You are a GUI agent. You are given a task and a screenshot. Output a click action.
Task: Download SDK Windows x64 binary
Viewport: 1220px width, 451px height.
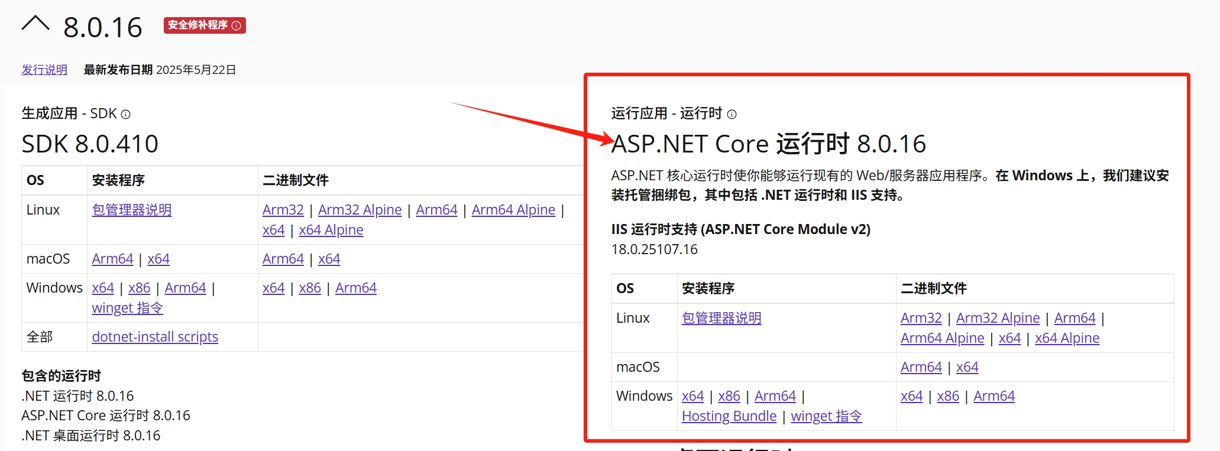coord(274,288)
